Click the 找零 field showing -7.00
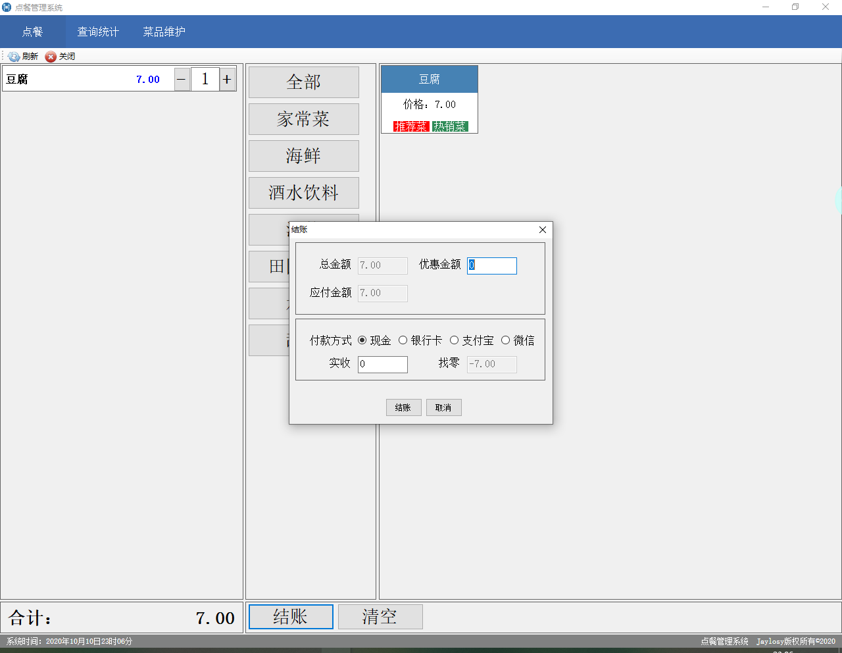The image size is (842, 653). 492,364
